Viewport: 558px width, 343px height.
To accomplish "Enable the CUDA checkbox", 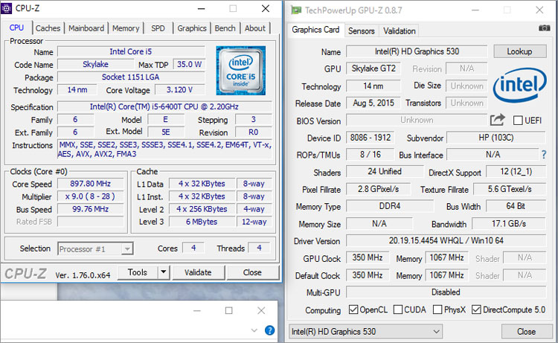I will coord(398,310).
